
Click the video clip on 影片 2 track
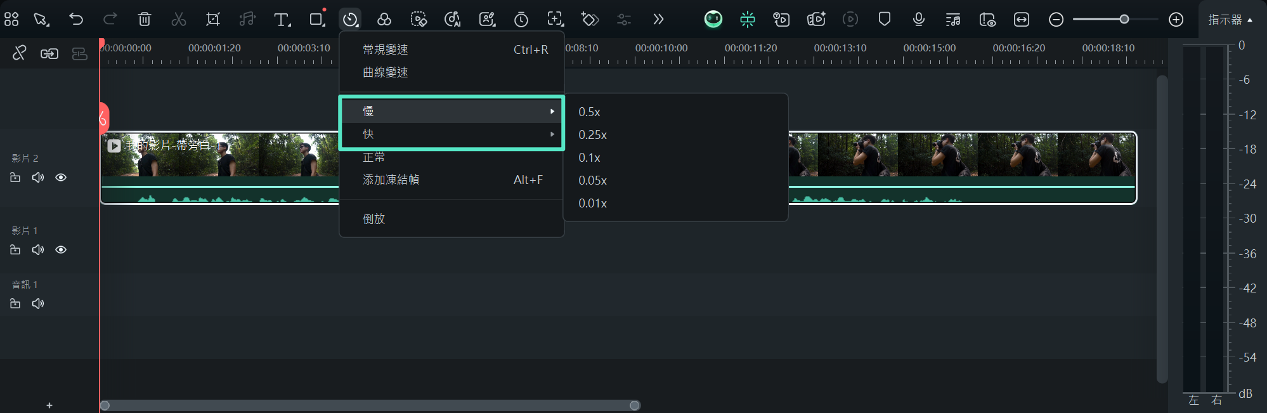click(x=951, y=165)
